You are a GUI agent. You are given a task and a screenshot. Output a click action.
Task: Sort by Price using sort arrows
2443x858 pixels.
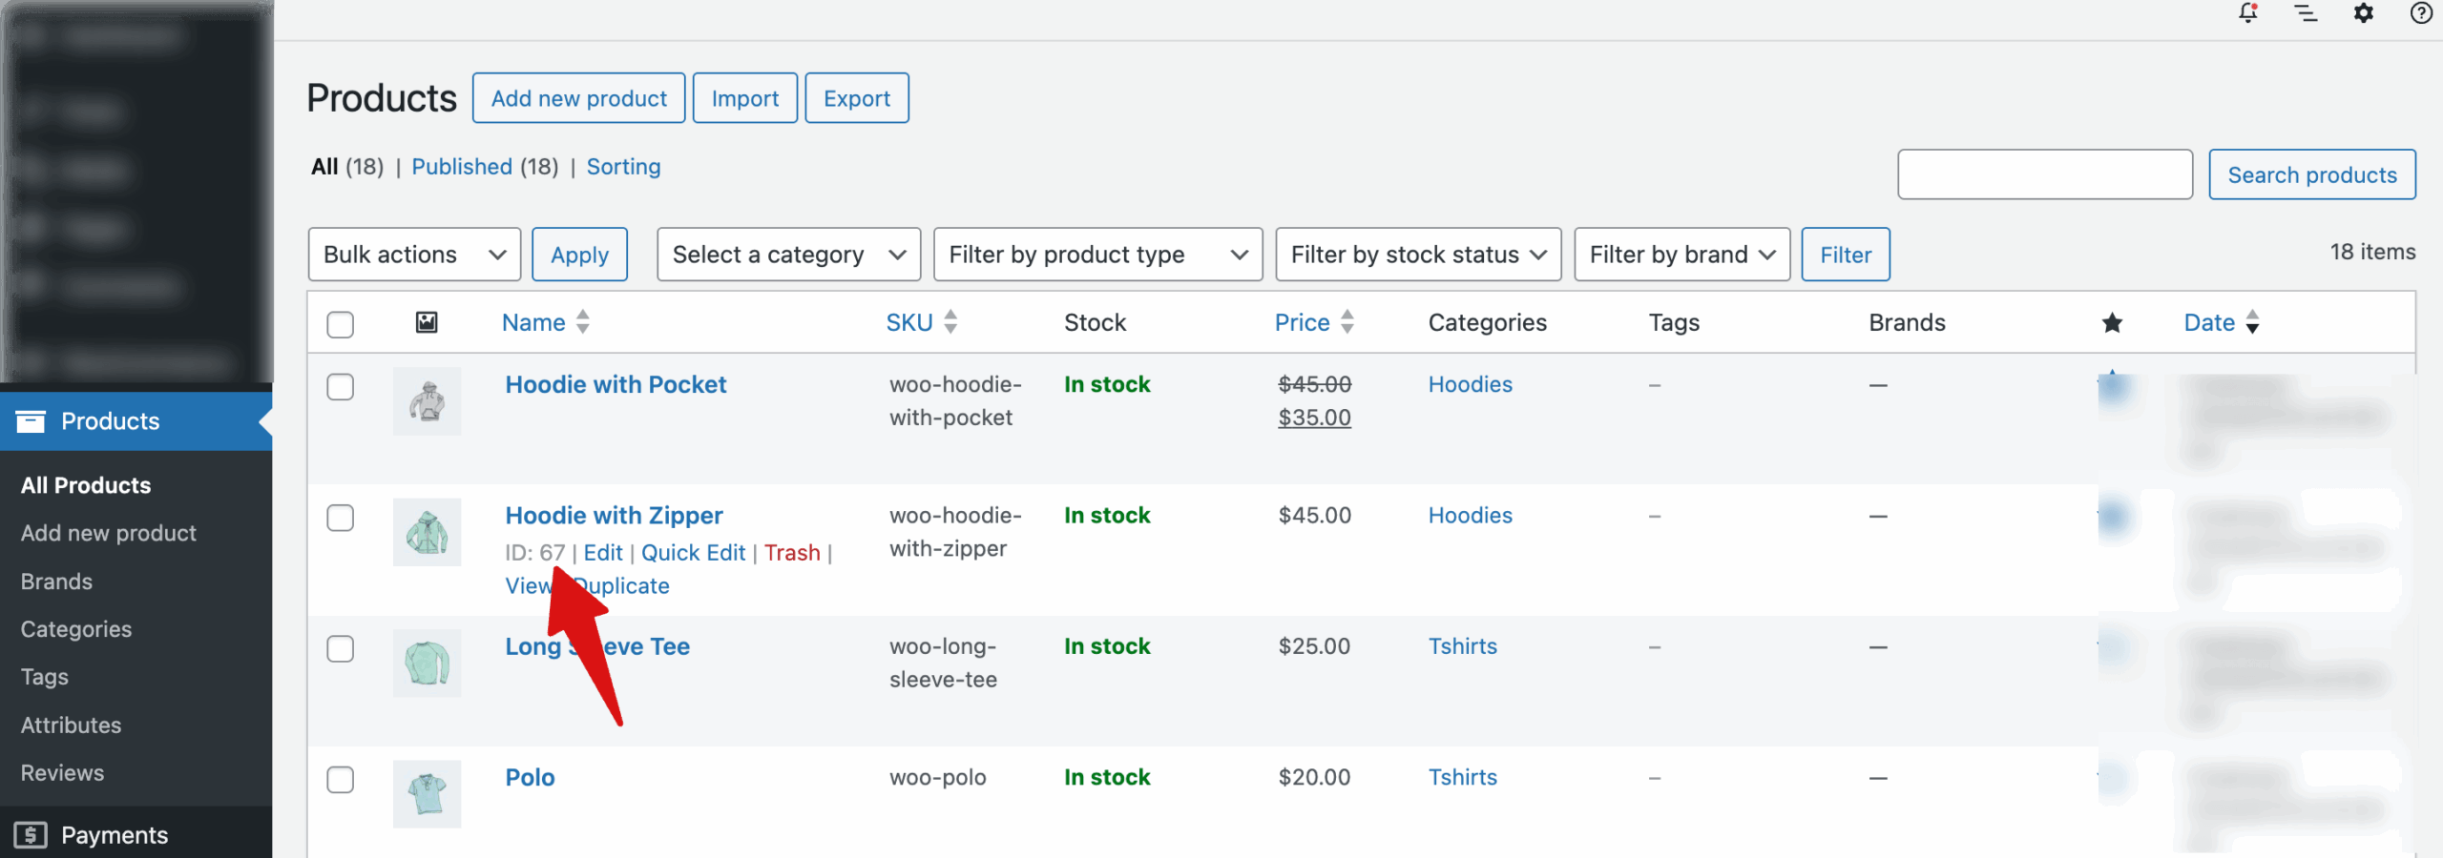coord(1347,322)
